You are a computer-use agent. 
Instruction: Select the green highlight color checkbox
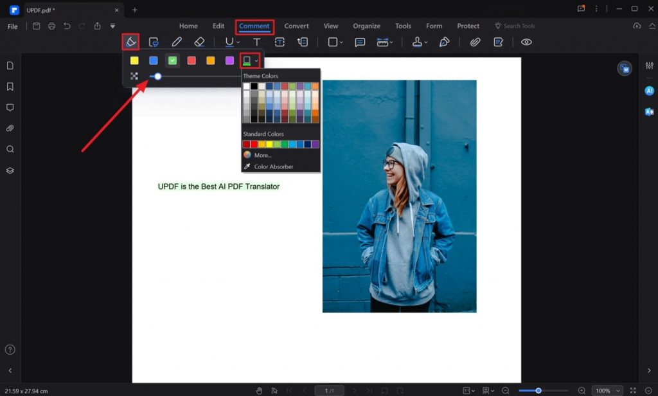pos(172,60)
